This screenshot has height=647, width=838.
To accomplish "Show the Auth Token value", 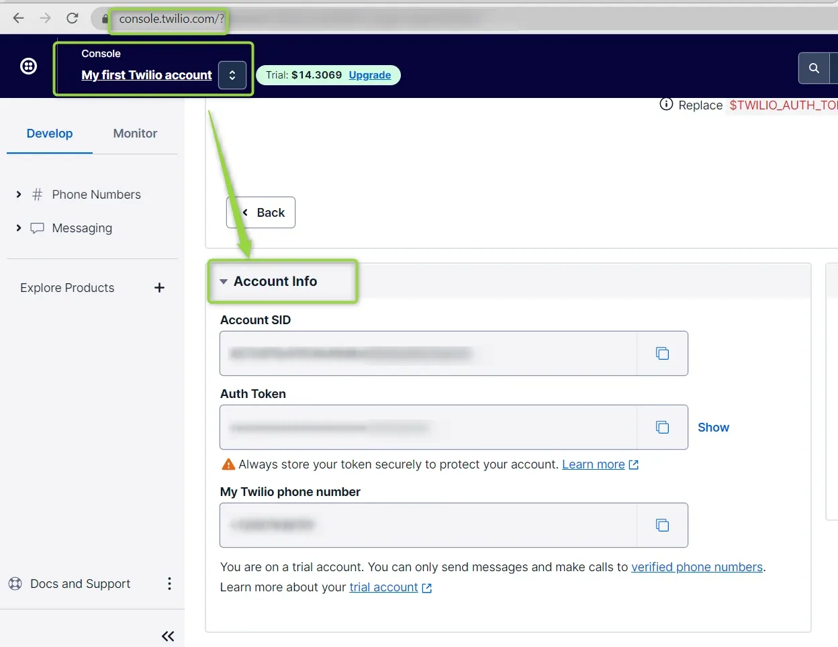I will coord(713,428).
